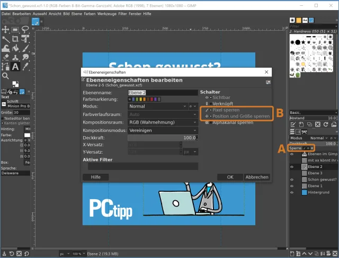The height and width of the screenshot is (258, 339).
Task: Select the Move tool in toolbox
Action: point(5,29)
